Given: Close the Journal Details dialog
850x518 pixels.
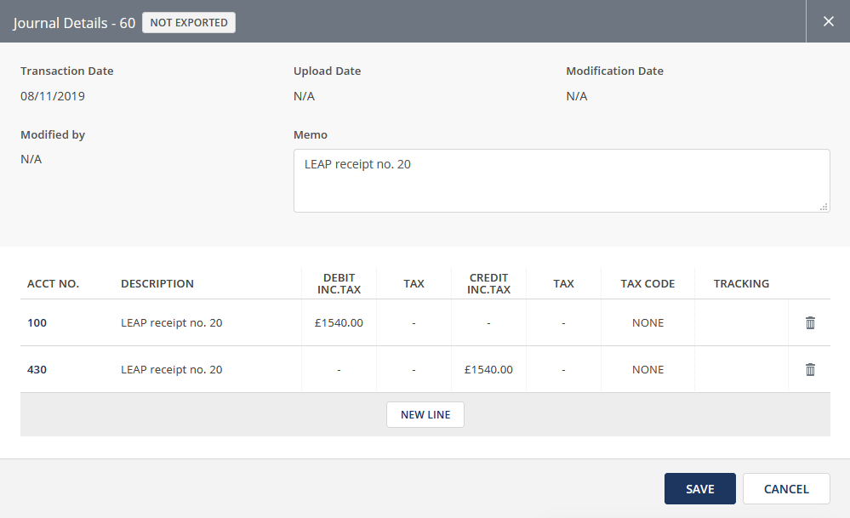Looking at the screenshot, I should (828, 21).
